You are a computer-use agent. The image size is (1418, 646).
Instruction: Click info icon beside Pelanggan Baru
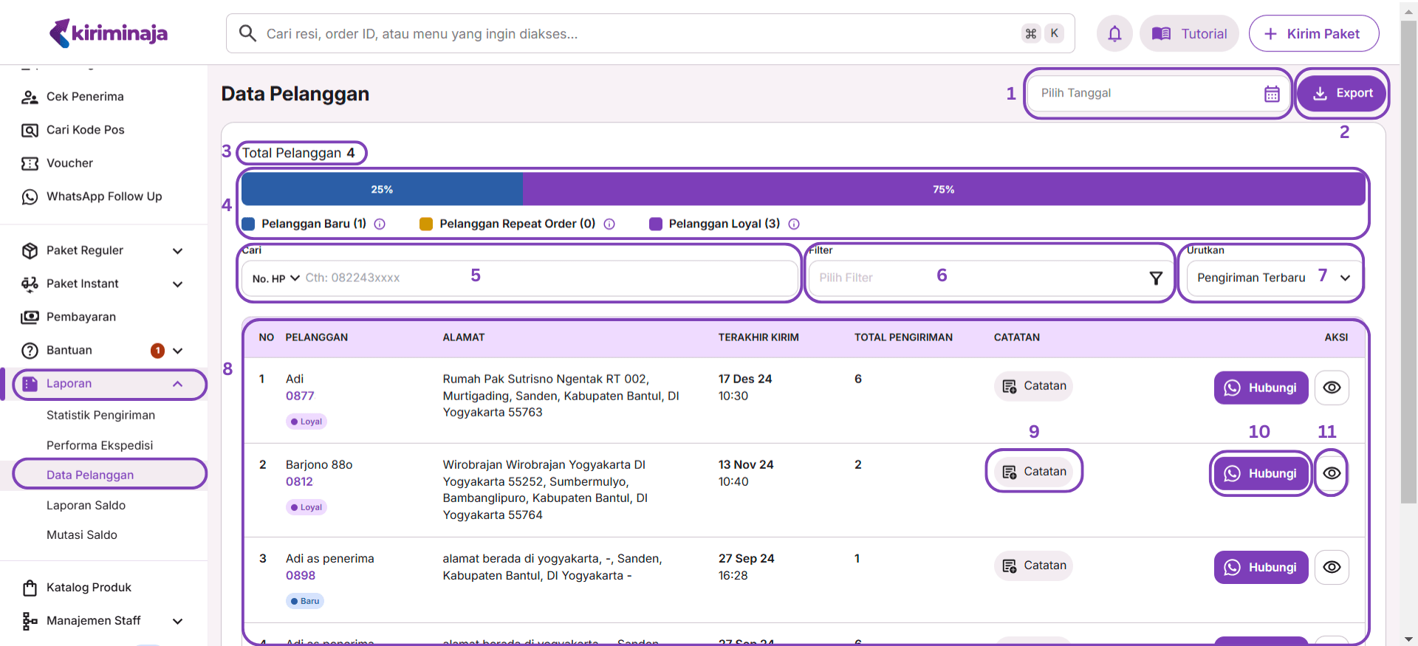[380, 224]
